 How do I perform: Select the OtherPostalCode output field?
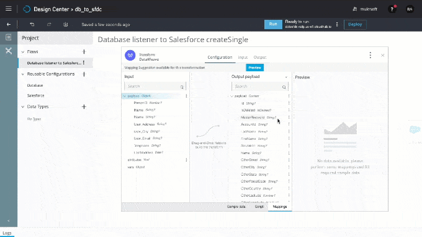coord(259,181)
